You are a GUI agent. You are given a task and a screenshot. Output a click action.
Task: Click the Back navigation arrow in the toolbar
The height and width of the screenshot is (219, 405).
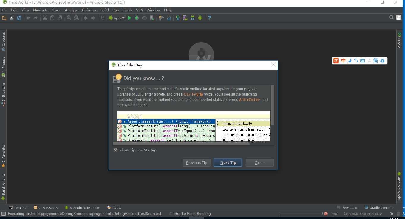click(86, 18)
